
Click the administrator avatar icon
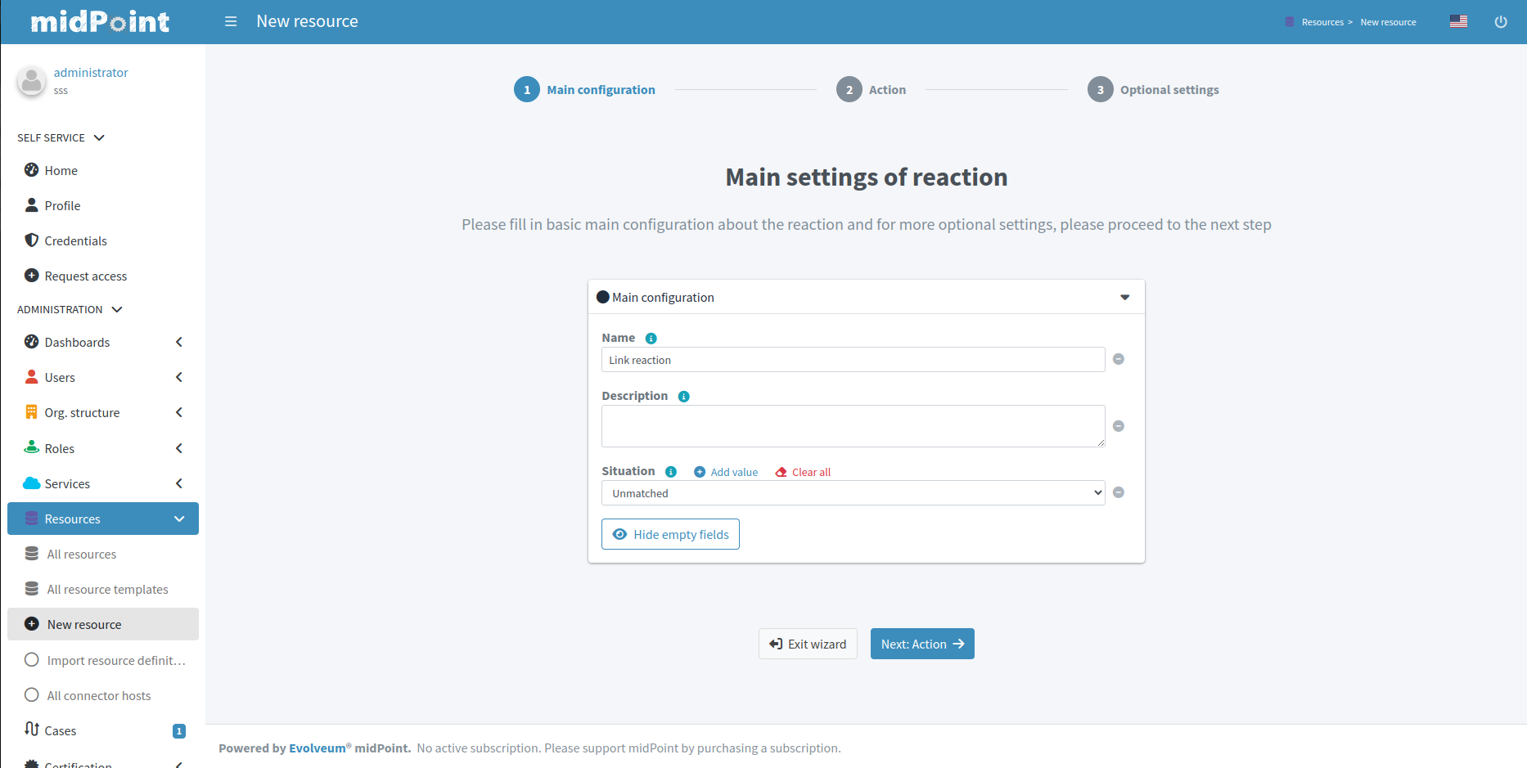[32, 81]
